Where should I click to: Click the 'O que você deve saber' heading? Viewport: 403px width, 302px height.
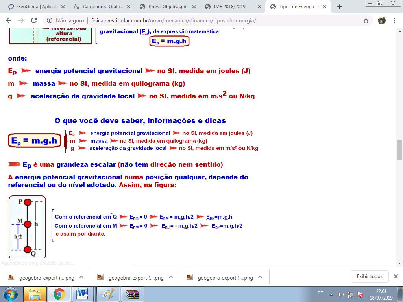click(x=140, y=120)
